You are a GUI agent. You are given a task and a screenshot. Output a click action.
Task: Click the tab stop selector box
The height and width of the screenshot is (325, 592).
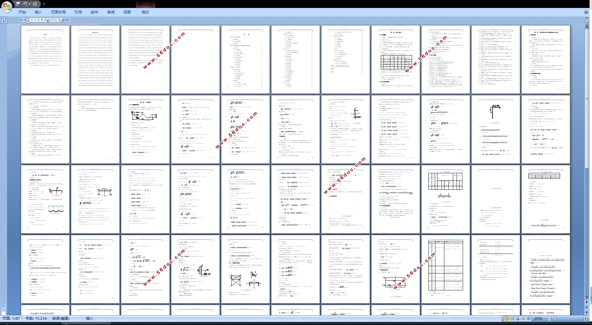point(4,20)
